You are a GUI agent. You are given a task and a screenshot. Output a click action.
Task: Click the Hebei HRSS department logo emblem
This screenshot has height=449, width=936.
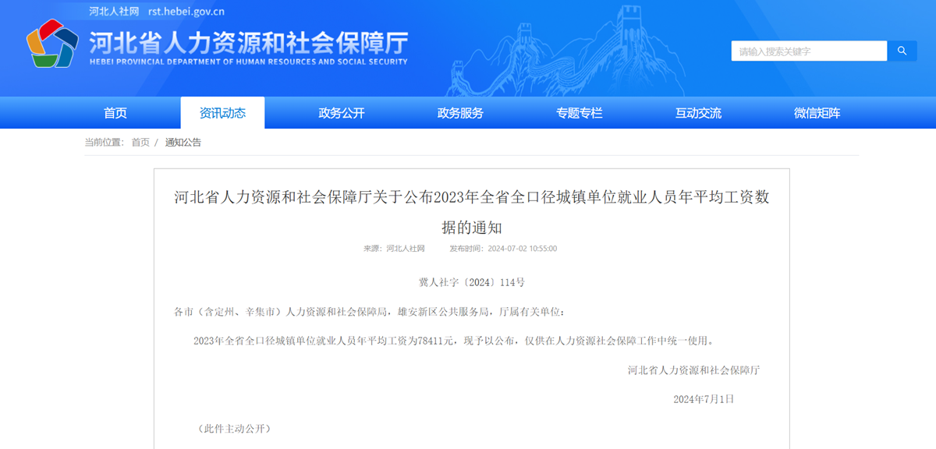[52, 43]
